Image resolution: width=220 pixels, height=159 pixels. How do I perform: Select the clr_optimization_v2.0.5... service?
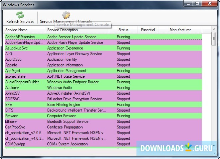[103, 133]
